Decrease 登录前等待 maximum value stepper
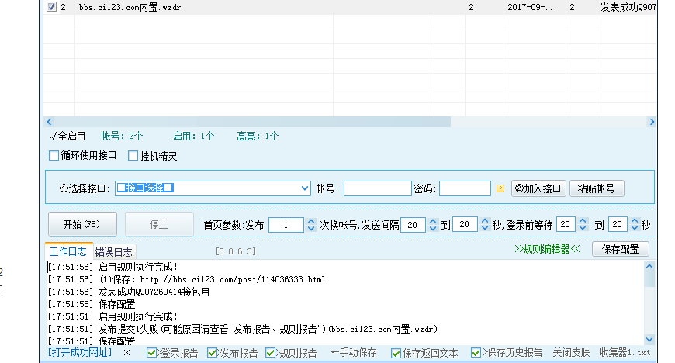 tap(635, 229)
